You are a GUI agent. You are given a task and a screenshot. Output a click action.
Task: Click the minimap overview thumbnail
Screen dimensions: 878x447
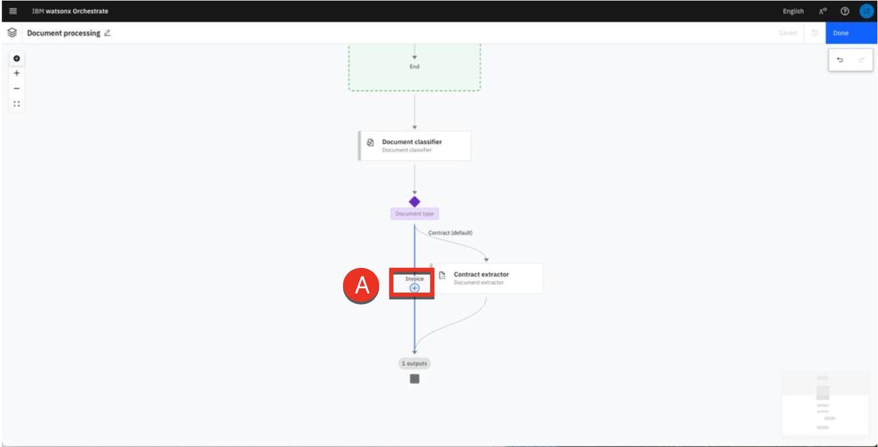click(x=825, y=403)
